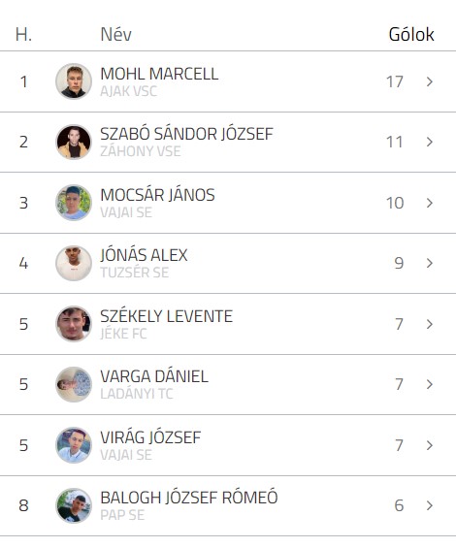Image resolution: width=456 pixels, height=548 pixels.
Task: Open chevron in Mocsár János row
Action: point(430,203)
